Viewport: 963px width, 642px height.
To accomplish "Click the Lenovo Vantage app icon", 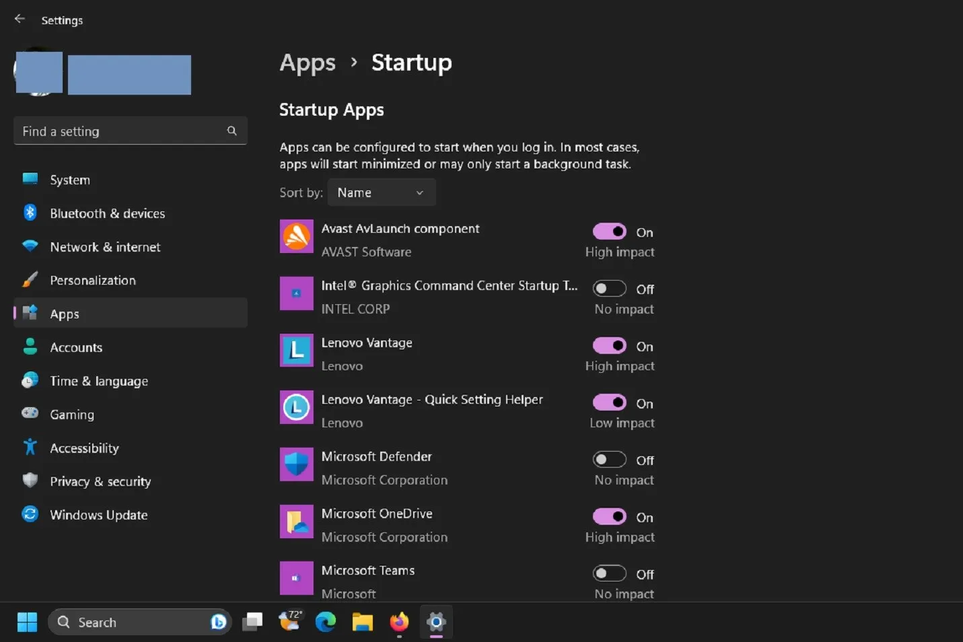I will click(296, 351).
